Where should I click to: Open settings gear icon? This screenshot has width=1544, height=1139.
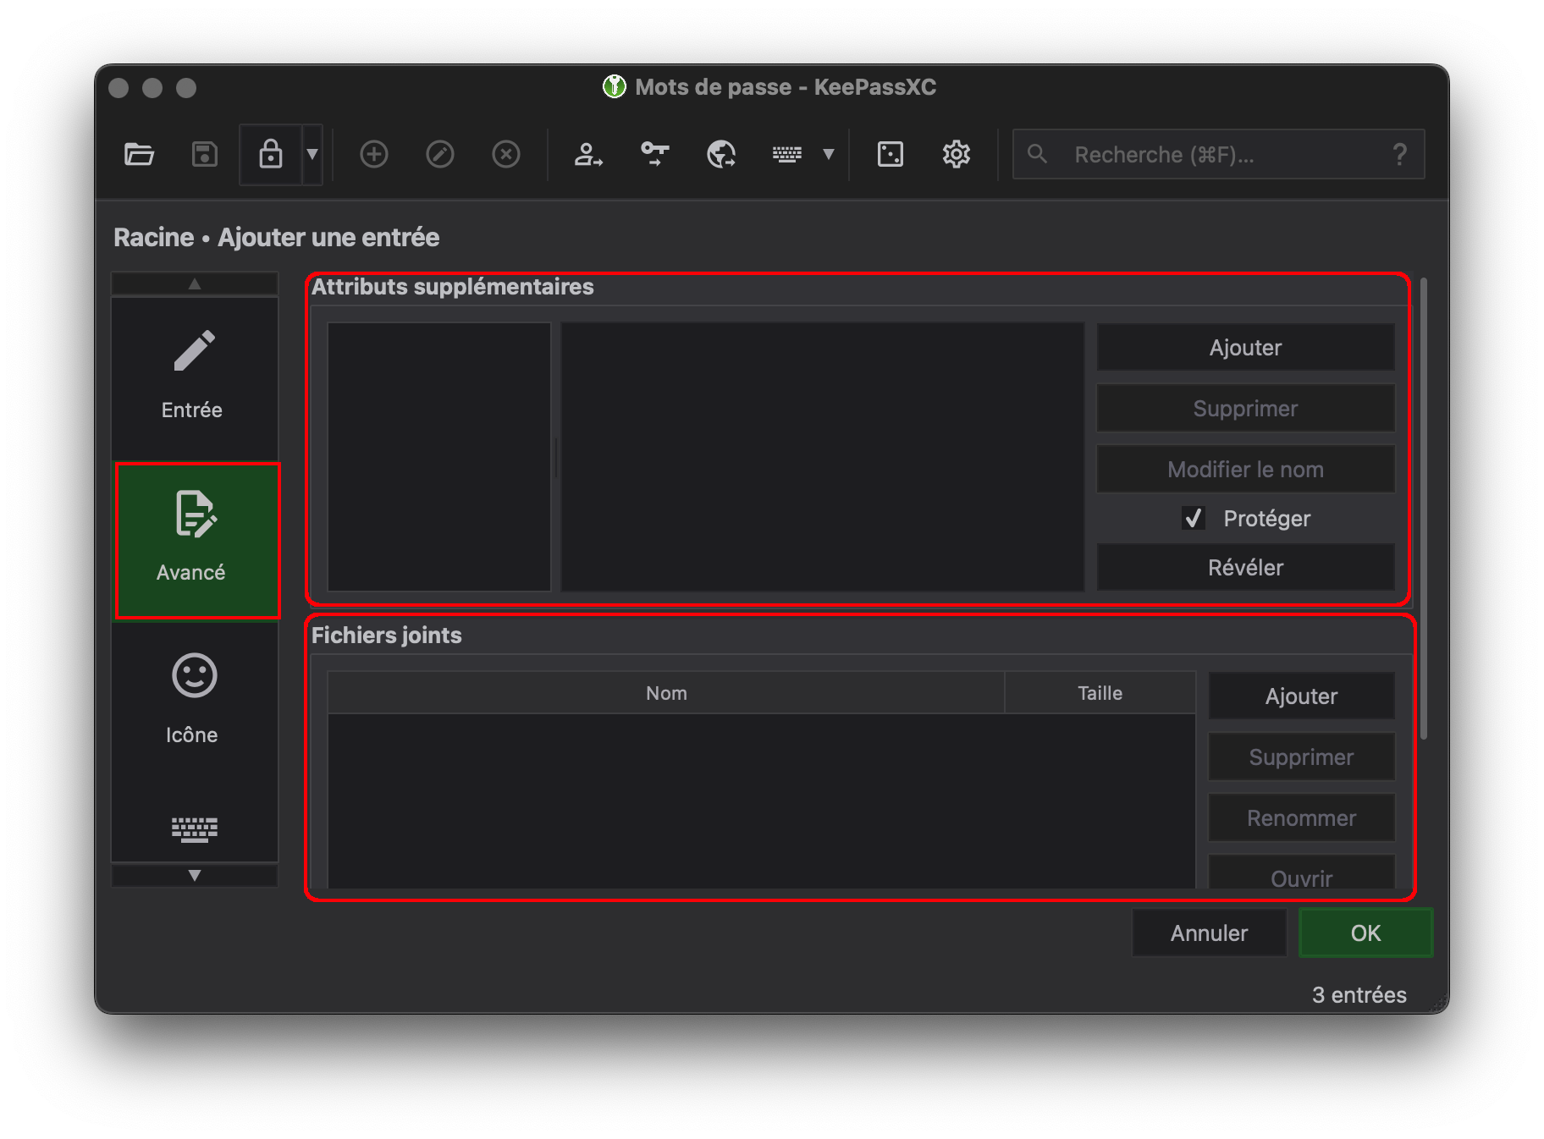coord(957,154)
